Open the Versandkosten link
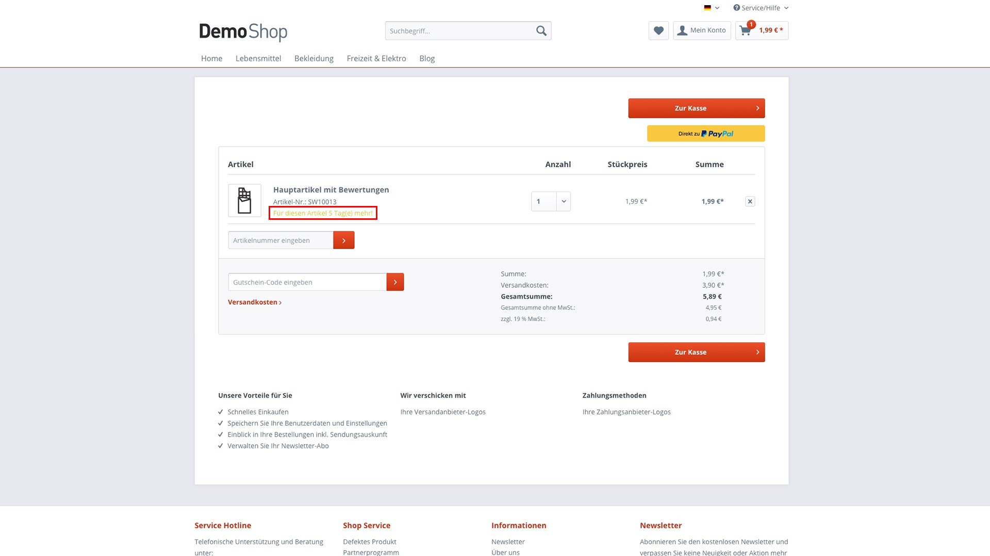 point(254,302)
